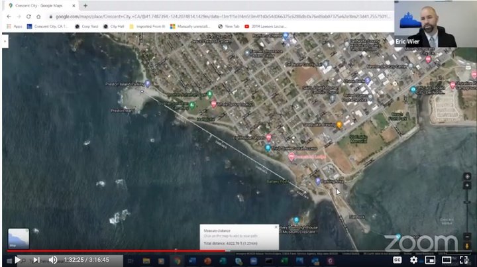Switch to Map view layer thumbnail
This screenshot has height=267, width=477.
19,239
